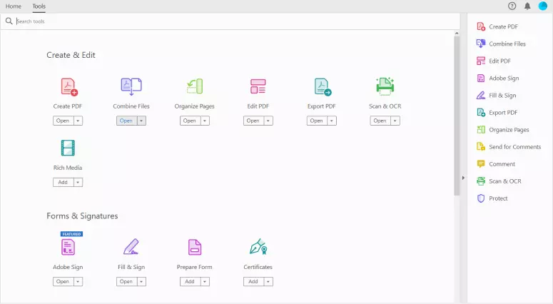The image size is (553, 304).
Task: Open Adobe Sign label in the sidebar
Action: pos(504,78)
